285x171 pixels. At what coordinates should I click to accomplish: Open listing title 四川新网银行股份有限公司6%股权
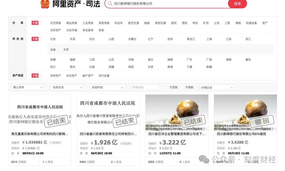coord(241,134)
